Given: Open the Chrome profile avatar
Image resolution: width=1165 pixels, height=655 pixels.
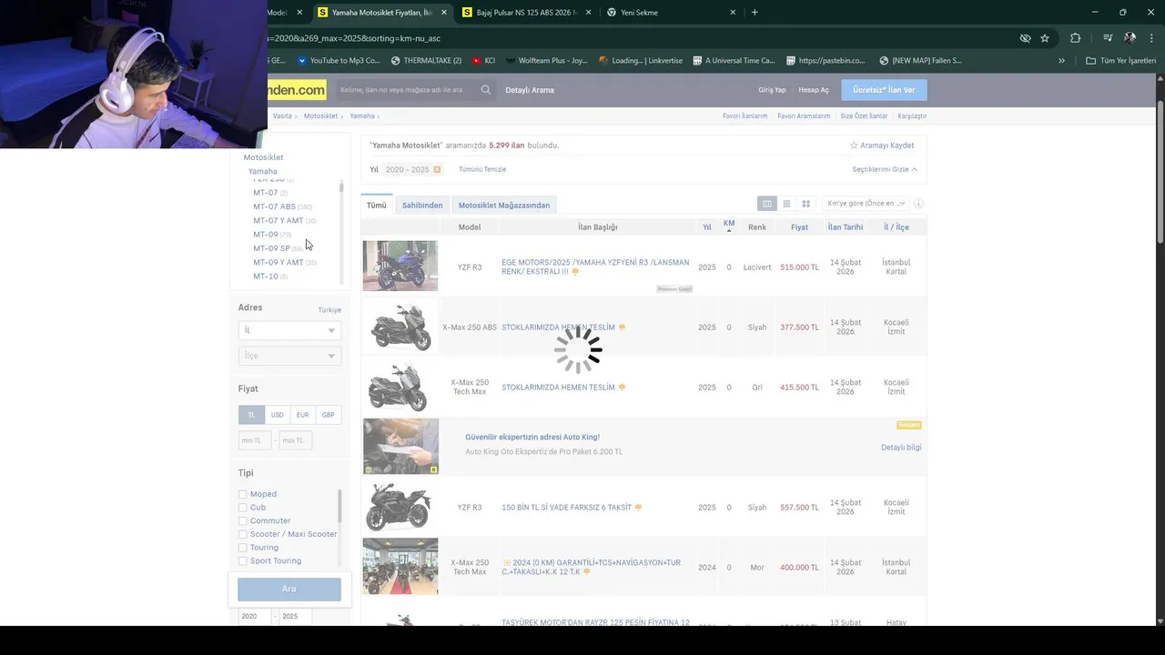Looking at the screenshot, I should click(x=1130, y=38).
